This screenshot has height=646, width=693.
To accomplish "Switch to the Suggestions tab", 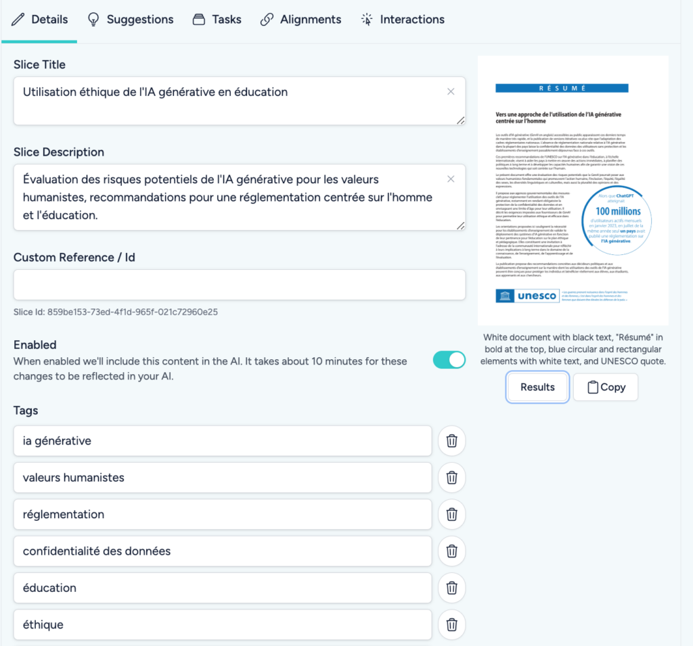I will tap(131, 20).
